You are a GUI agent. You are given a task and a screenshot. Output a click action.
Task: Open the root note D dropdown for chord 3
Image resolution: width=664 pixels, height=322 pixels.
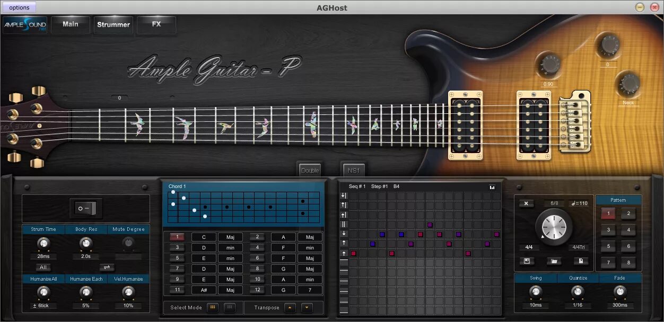point(204,248)
